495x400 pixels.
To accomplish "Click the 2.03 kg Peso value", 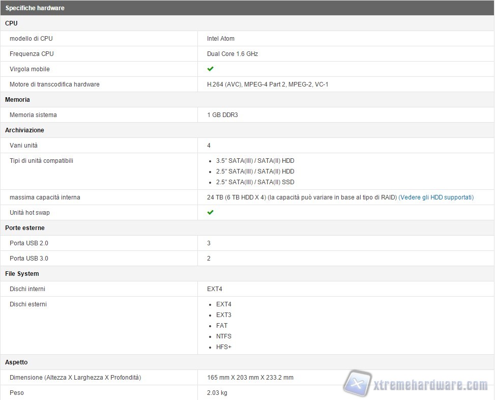I will (217, 393).
